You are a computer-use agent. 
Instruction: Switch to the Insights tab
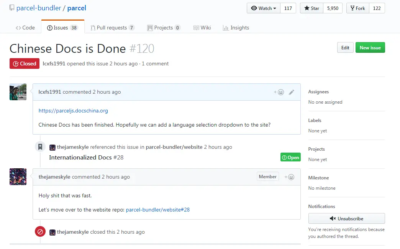click(236, 28)
